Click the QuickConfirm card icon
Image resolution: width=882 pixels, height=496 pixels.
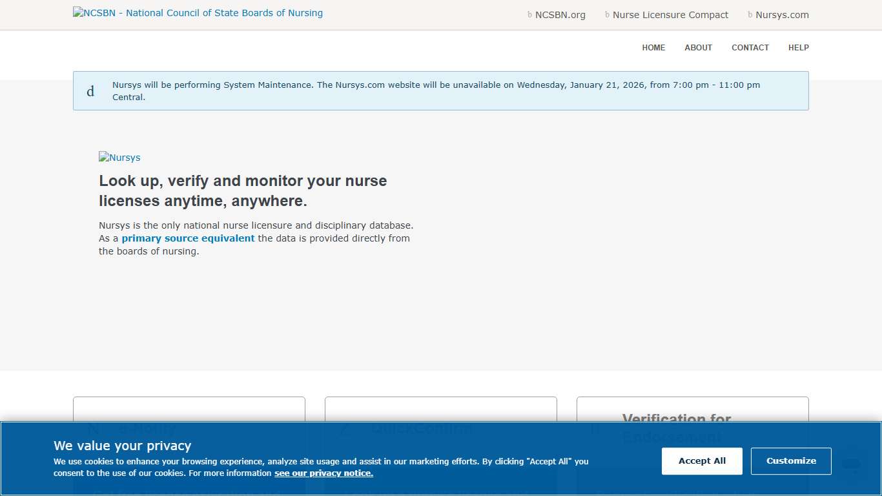point(345,428)
